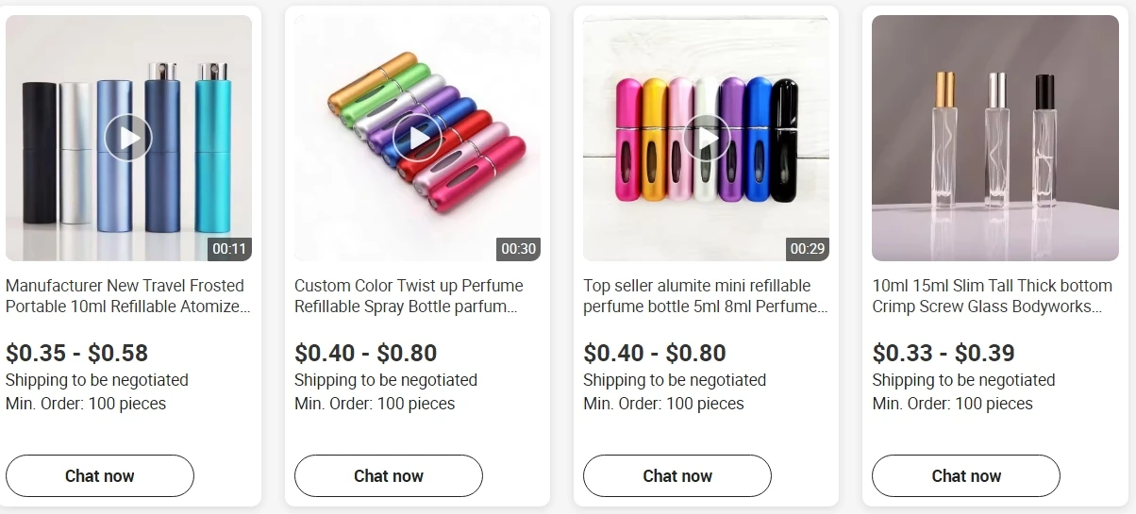
Task: Open the slim tall glass bottle image
Action: 994,138
